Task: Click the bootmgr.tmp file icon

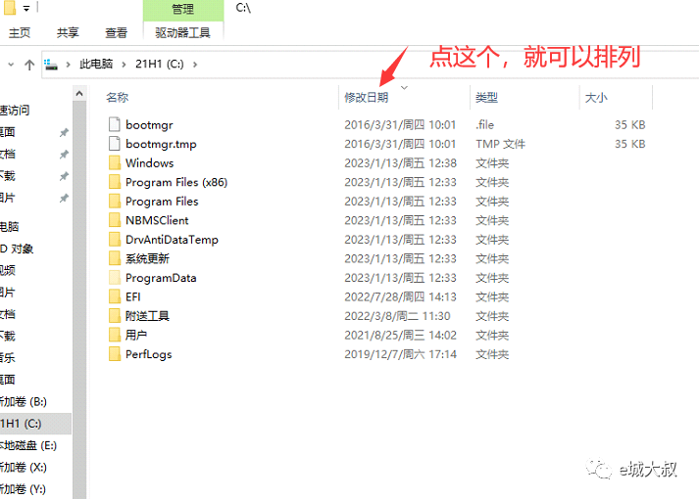Action: click(115, 144)
